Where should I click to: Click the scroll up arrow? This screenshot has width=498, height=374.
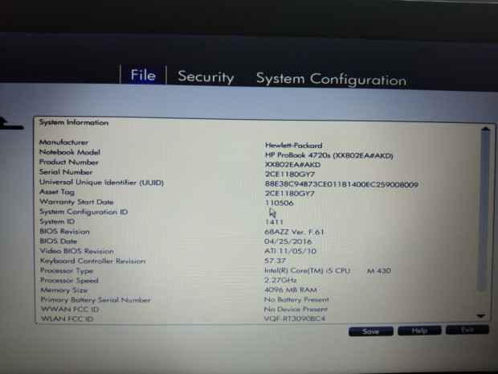484,128
